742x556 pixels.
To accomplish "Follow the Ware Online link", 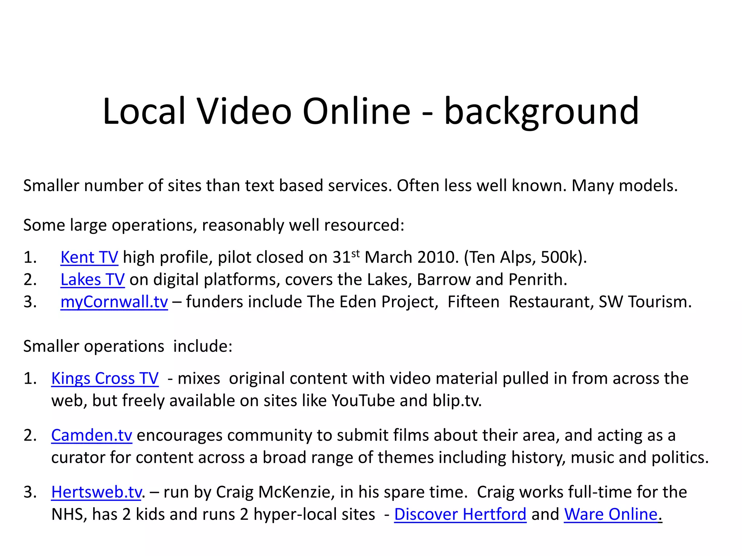I will [610, 514].
